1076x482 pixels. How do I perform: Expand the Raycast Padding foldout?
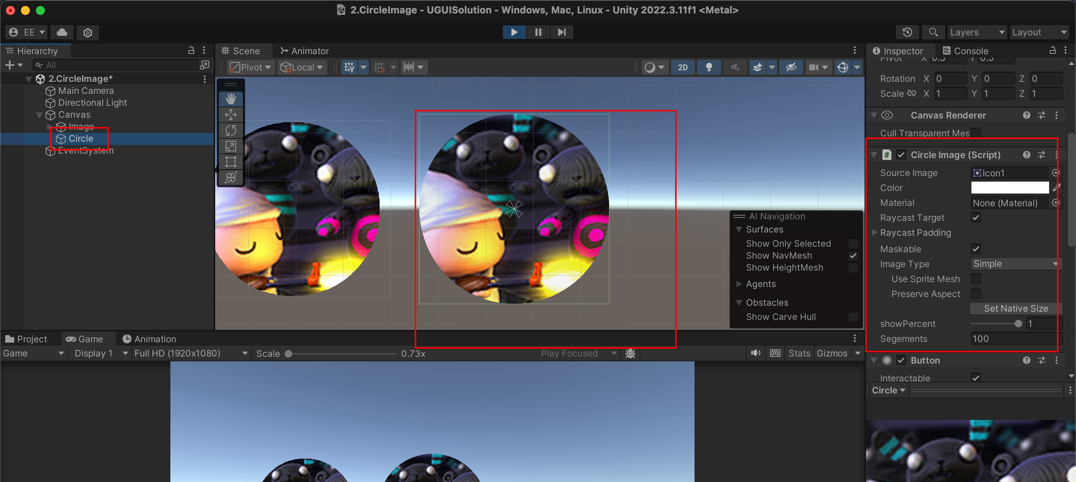pyautogui.click(x=875, y=233)
